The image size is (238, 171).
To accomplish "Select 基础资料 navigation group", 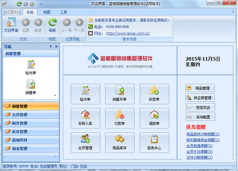I will pyautogui.click(x=31, y=140).
